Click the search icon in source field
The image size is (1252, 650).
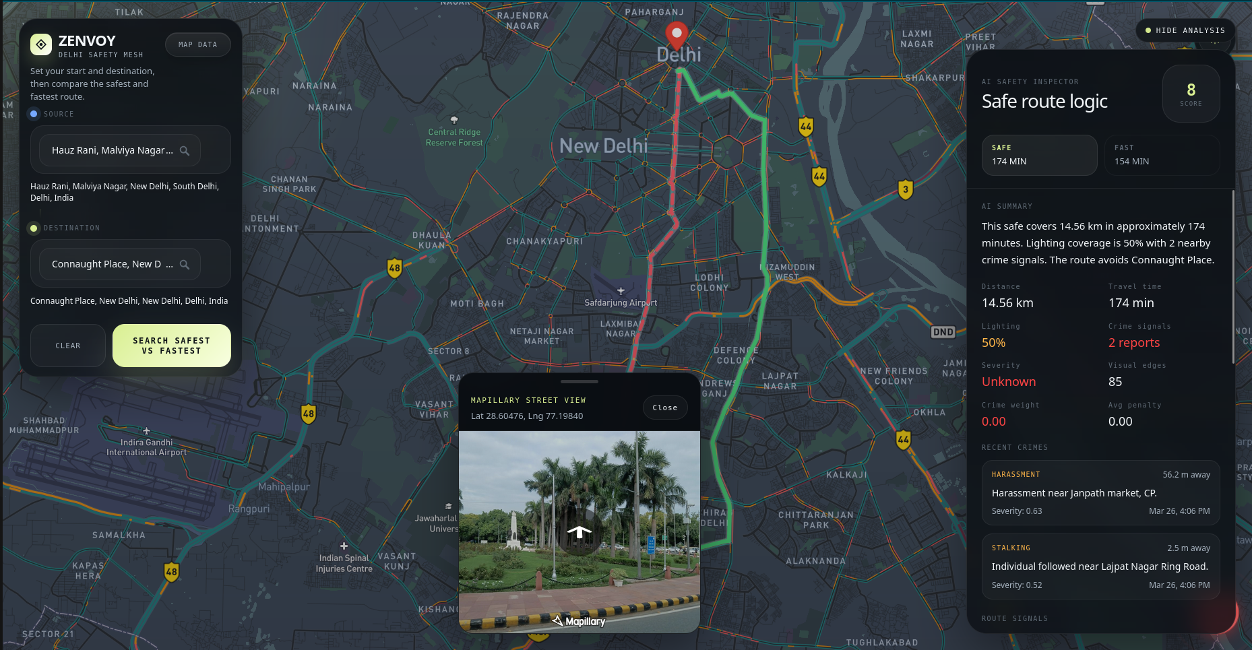coord(185,151)
